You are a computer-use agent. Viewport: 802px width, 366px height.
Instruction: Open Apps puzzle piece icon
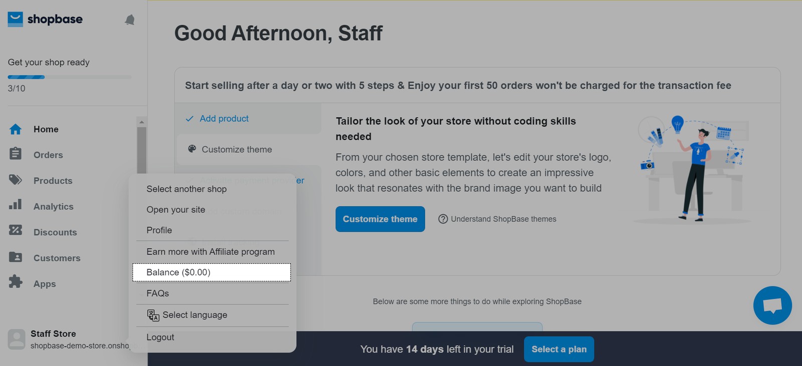point(16,281)
